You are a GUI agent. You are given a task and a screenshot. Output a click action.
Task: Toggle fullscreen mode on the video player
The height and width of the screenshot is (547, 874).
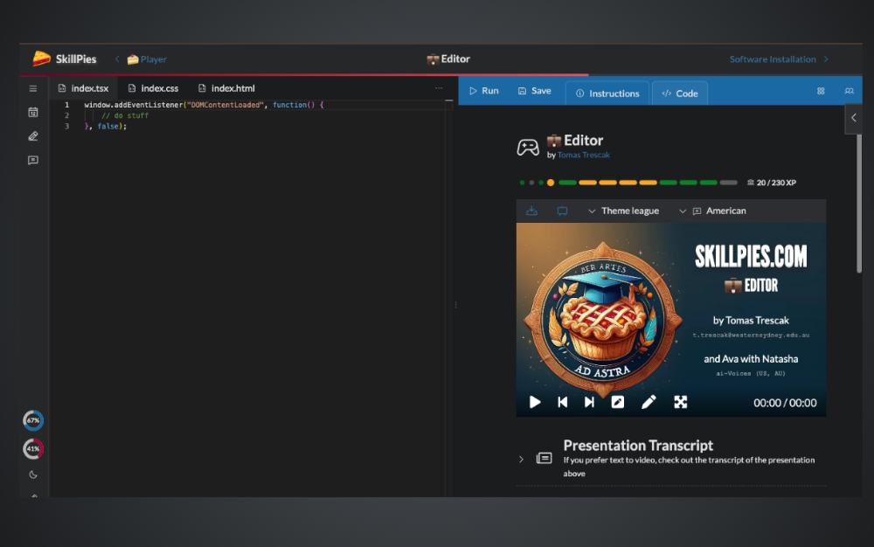(680, 402)
